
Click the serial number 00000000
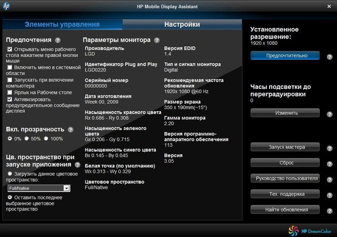(x=96, y=86)
